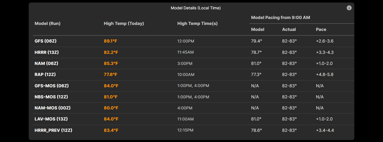Click the info icon in top-right corner
The image size is (383, 142).
click(349, 8)
